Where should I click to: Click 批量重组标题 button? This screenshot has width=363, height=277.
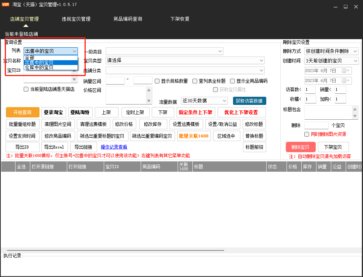click(x=23, y=124)
